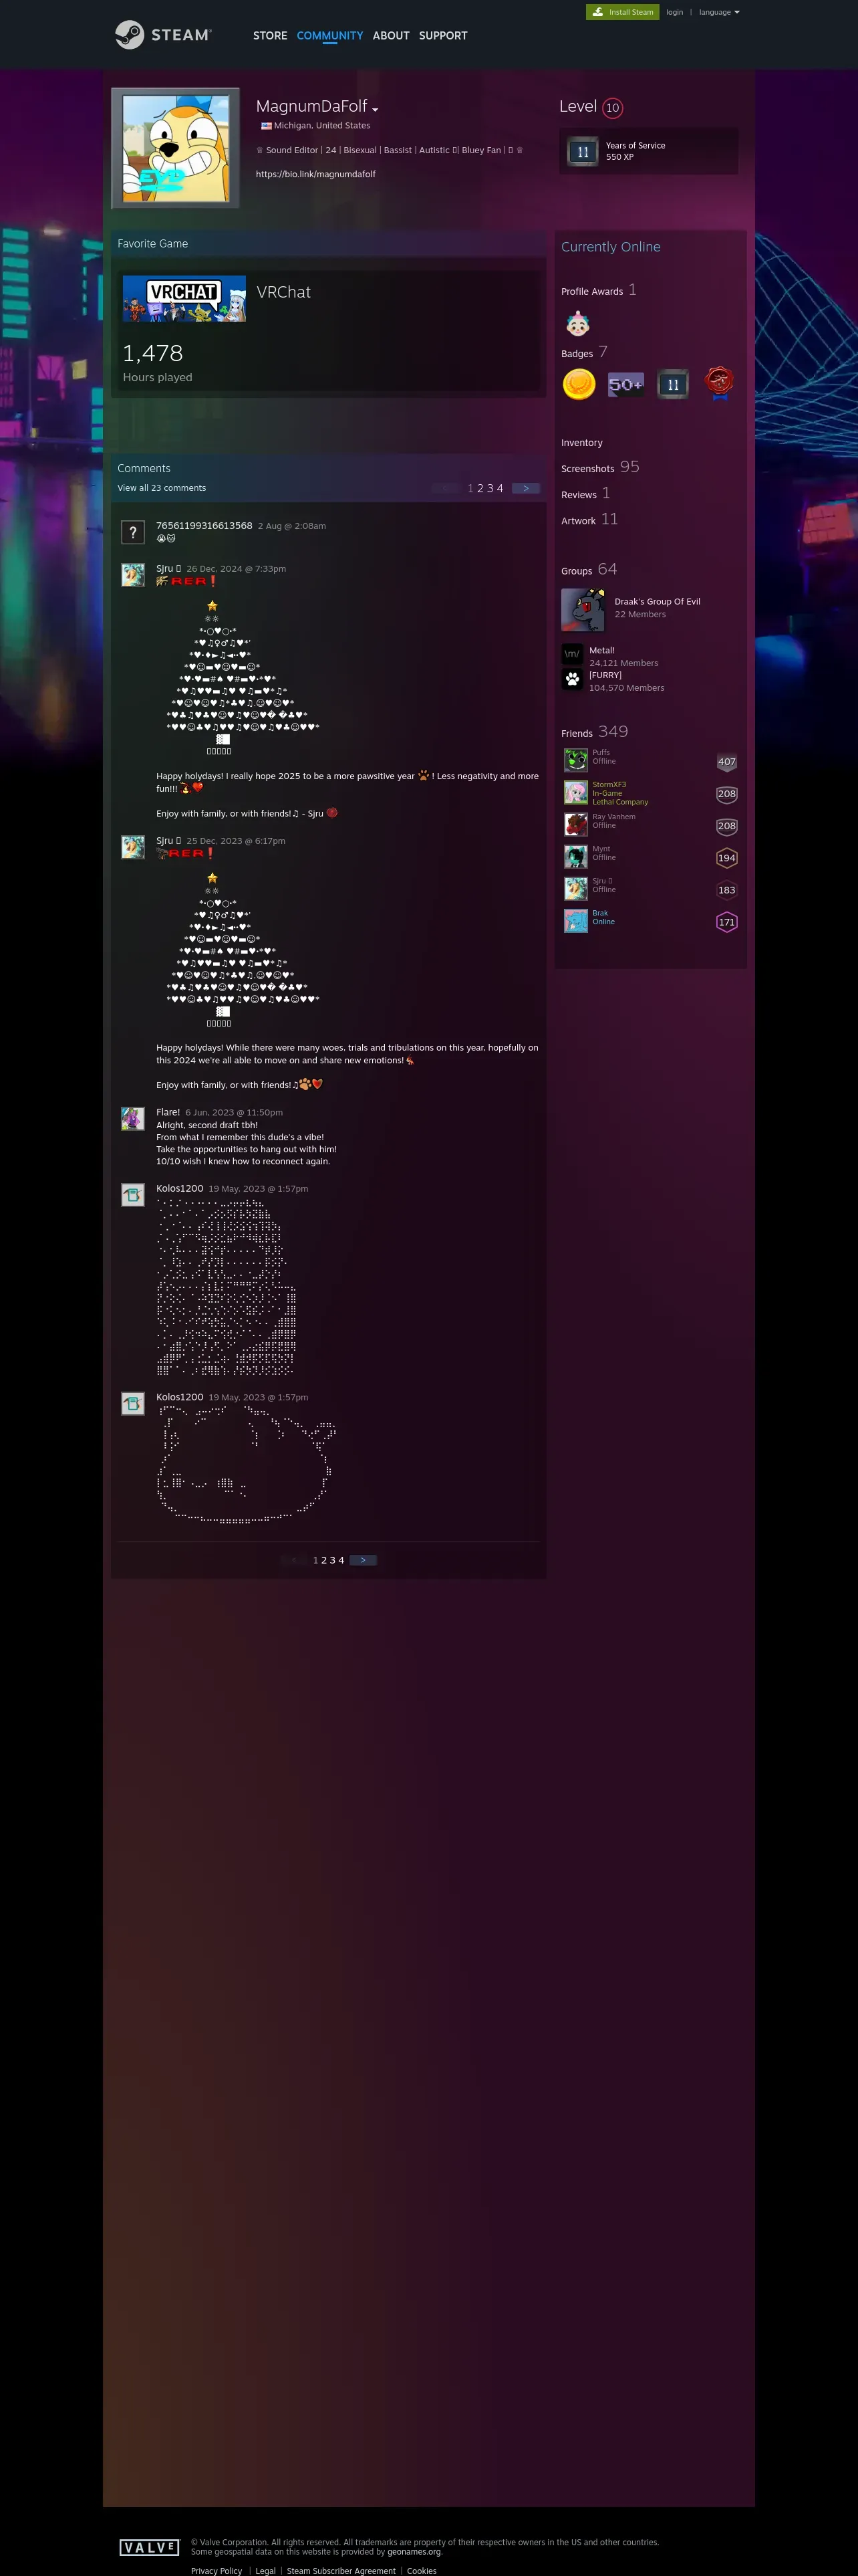
Task: Click MagnumDaFolf's profile avatar
Action: click(x=176, y=148)
